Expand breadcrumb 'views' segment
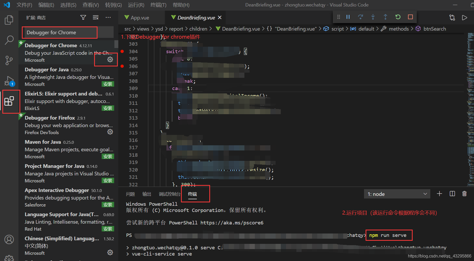474x261 pixels. pyautogui.click(x=143, y=29)
